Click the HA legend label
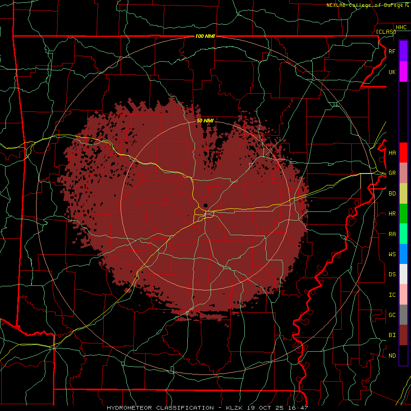Viewport: 411px width, 411px height. tap(392, 153)
